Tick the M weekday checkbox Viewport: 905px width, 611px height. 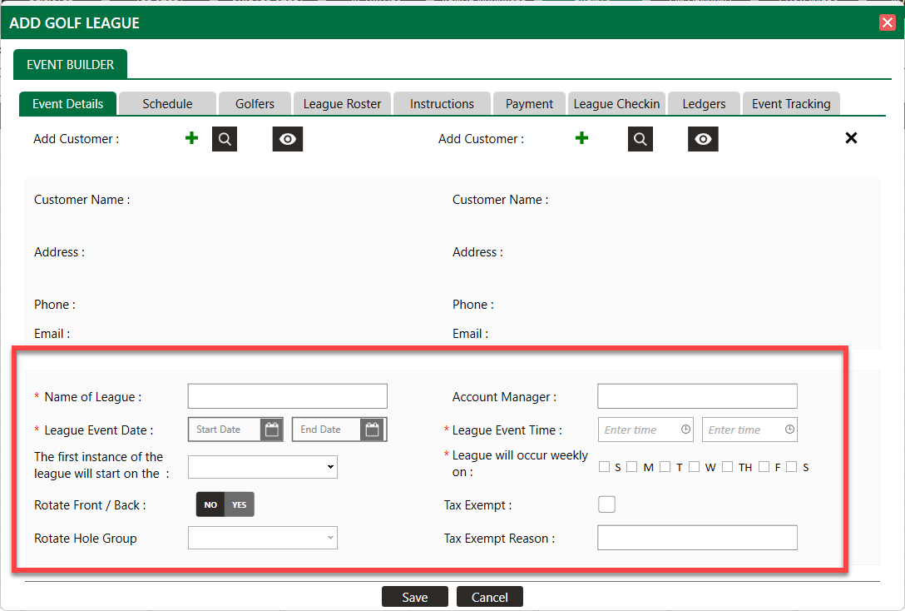click(632, 467)
